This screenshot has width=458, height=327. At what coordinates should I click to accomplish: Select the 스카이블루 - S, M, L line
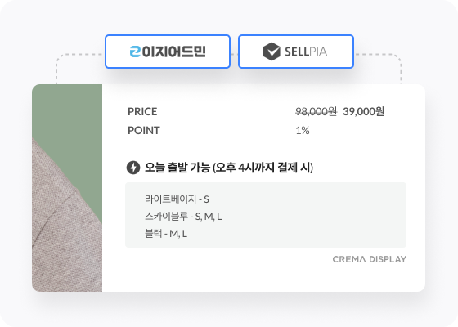point(183,217)
